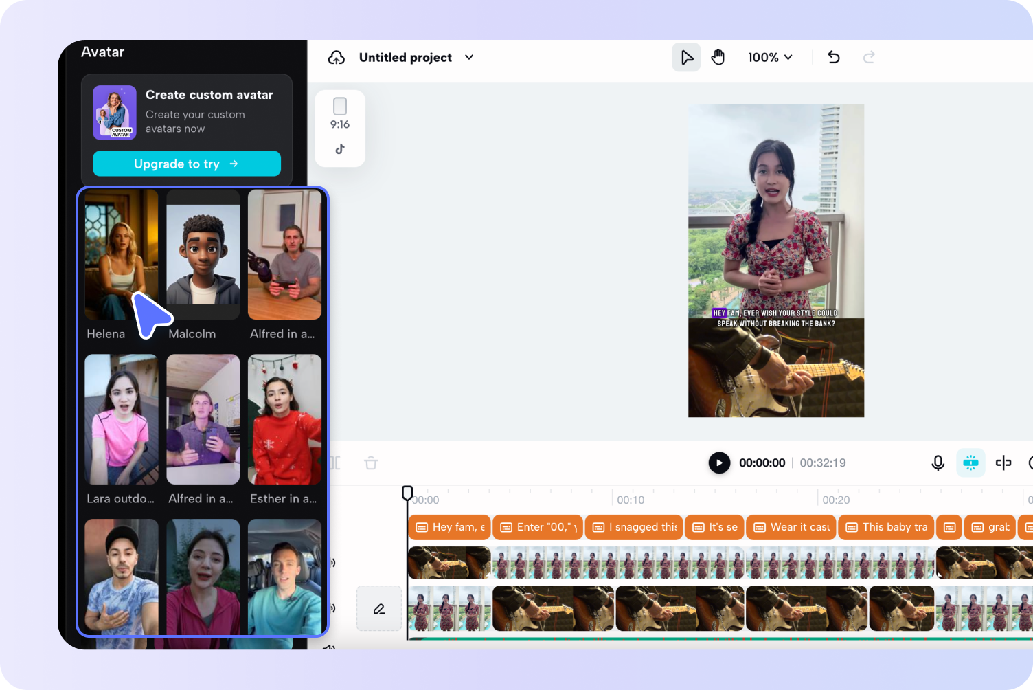The image size is (1033, 690).
Task: Click the Malcolm name label
Action: [x=192, y=334]
